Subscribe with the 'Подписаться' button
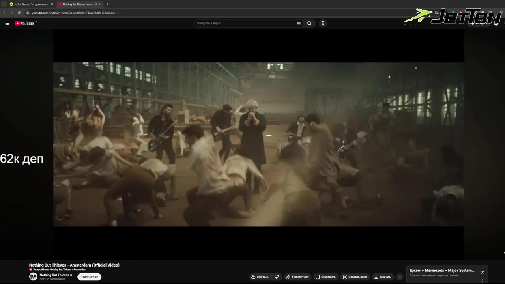 89,277
